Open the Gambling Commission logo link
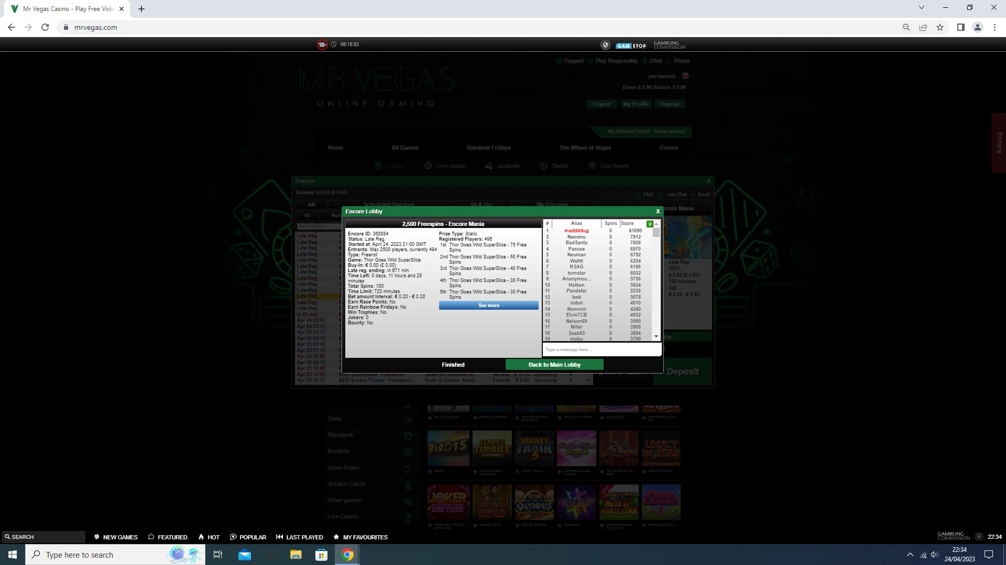 pyautogui.click(x=669, y=45)
